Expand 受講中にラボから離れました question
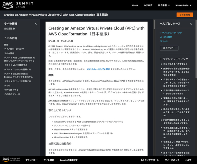The image size is (197, 164). 175,101
